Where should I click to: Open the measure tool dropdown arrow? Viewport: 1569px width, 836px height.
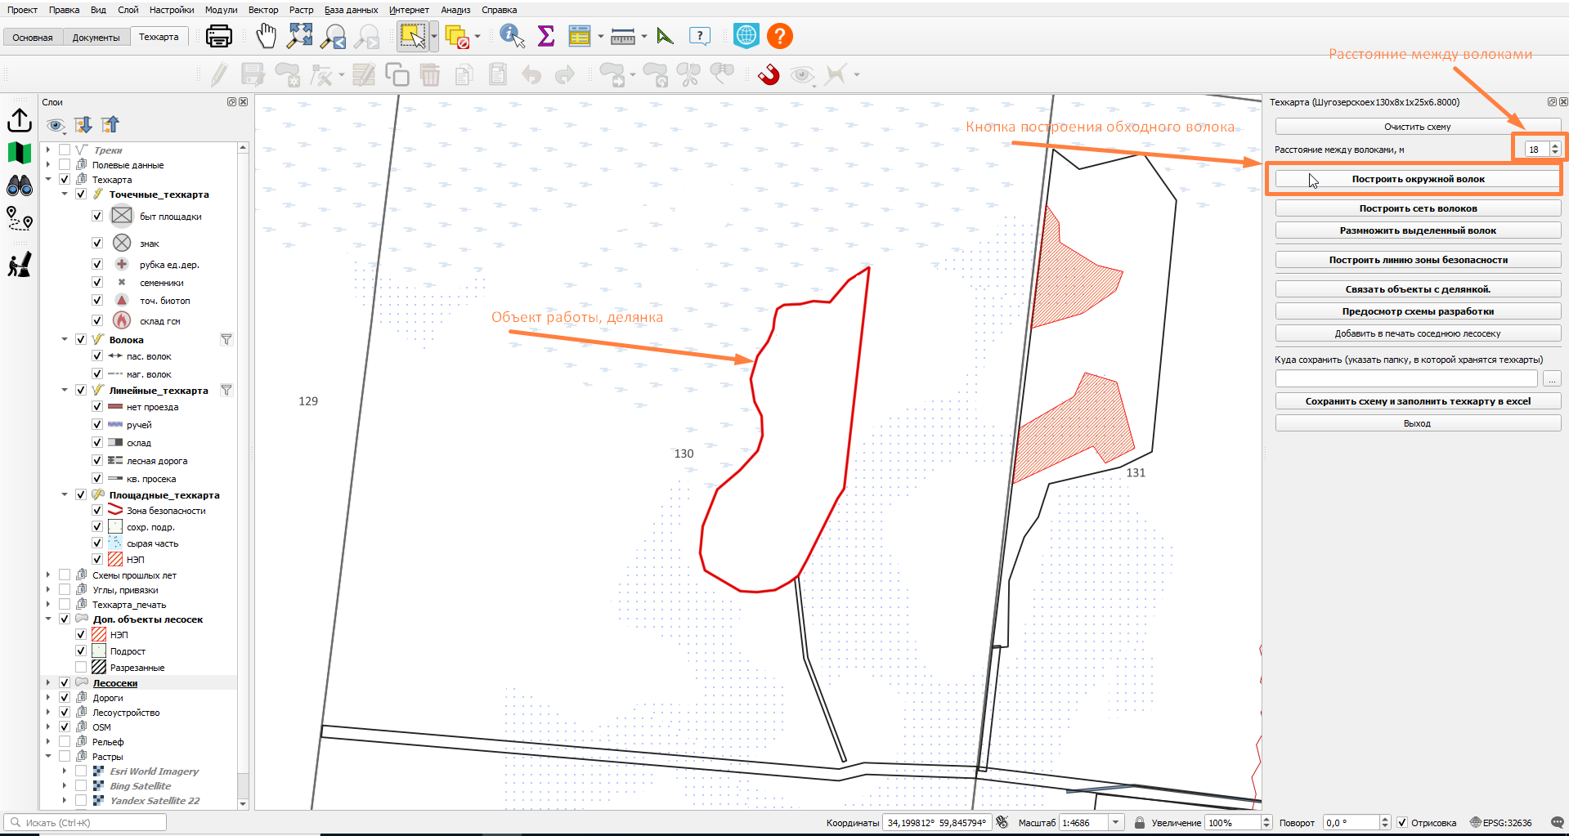click(644, 37)
